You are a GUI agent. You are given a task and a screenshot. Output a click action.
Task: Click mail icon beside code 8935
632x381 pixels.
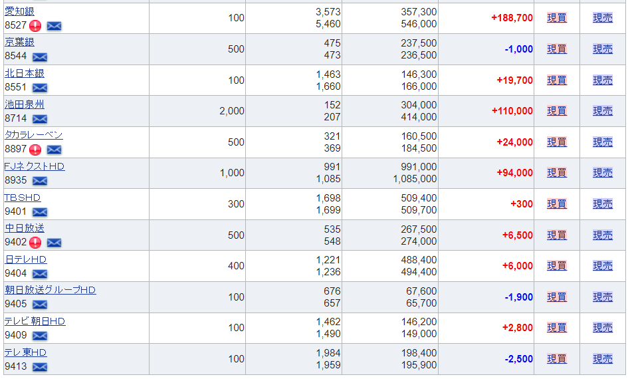pyautogui.click(x=40, y=181)
